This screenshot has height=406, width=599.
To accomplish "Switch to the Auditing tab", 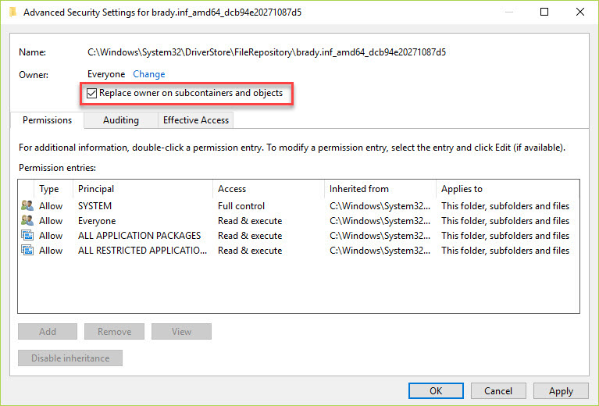I will pos(120,120).
